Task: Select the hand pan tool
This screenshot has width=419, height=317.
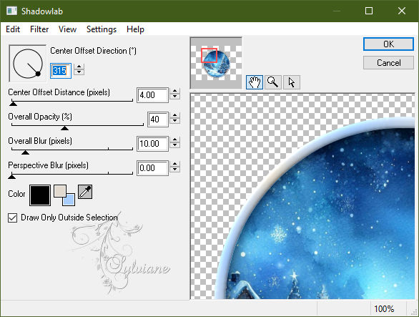Action: point(254,82)
